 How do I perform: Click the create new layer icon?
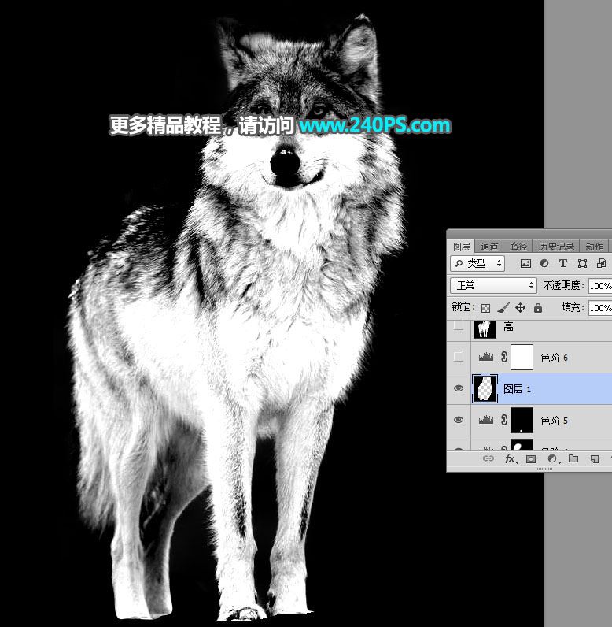click(595, 459)
